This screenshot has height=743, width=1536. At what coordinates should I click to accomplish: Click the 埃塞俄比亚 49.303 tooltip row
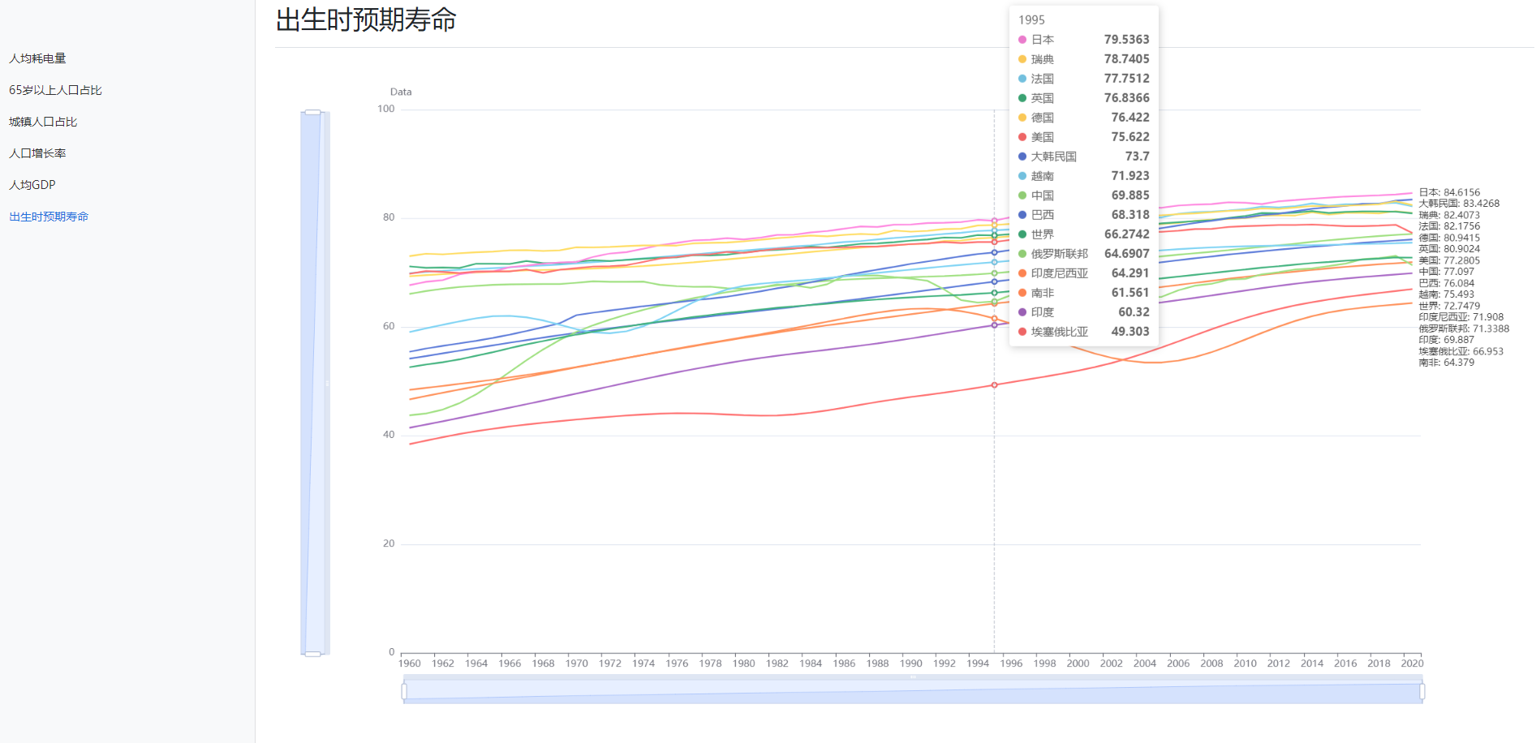(1084, 332)
